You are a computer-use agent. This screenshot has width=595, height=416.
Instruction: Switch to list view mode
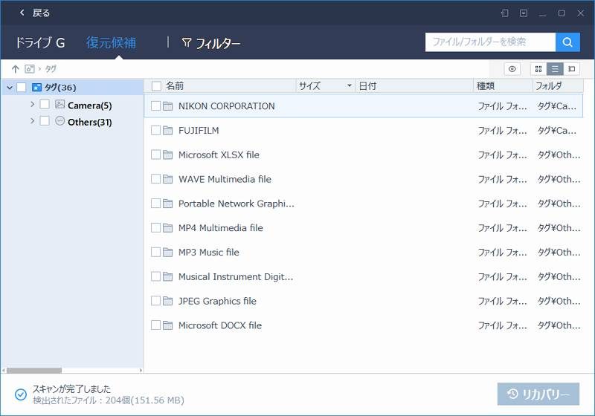click(555, 69)
